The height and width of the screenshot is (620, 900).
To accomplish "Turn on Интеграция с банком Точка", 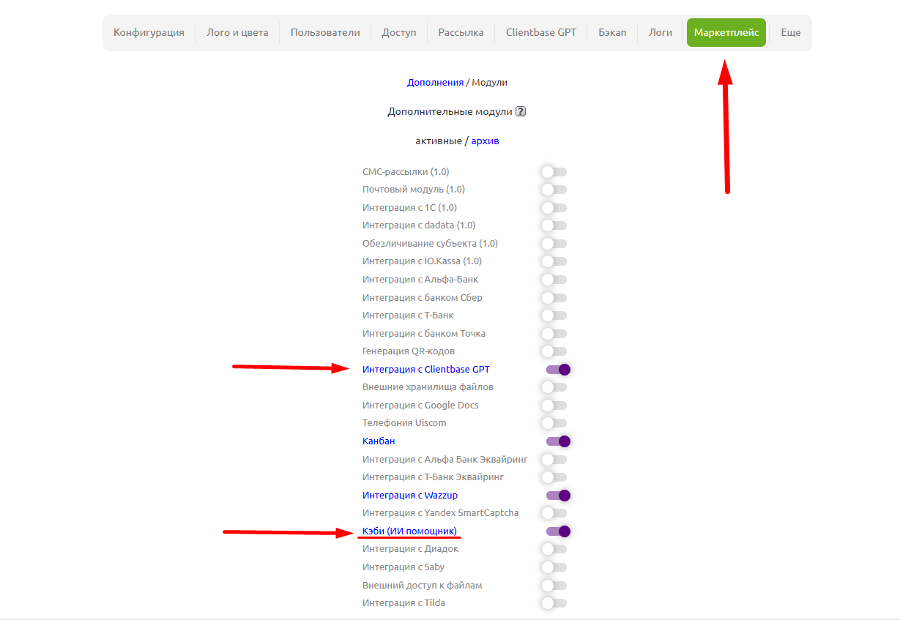I will coord(554,334).
